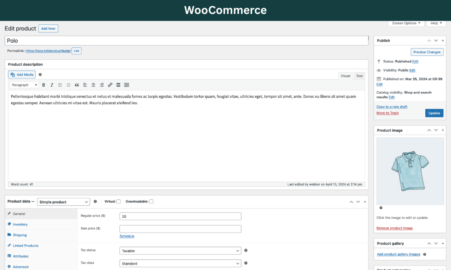This screenshot has height=270, width=451.
Task: Expand the Paragraph format dropdown
Action: (x=24, y=85)
